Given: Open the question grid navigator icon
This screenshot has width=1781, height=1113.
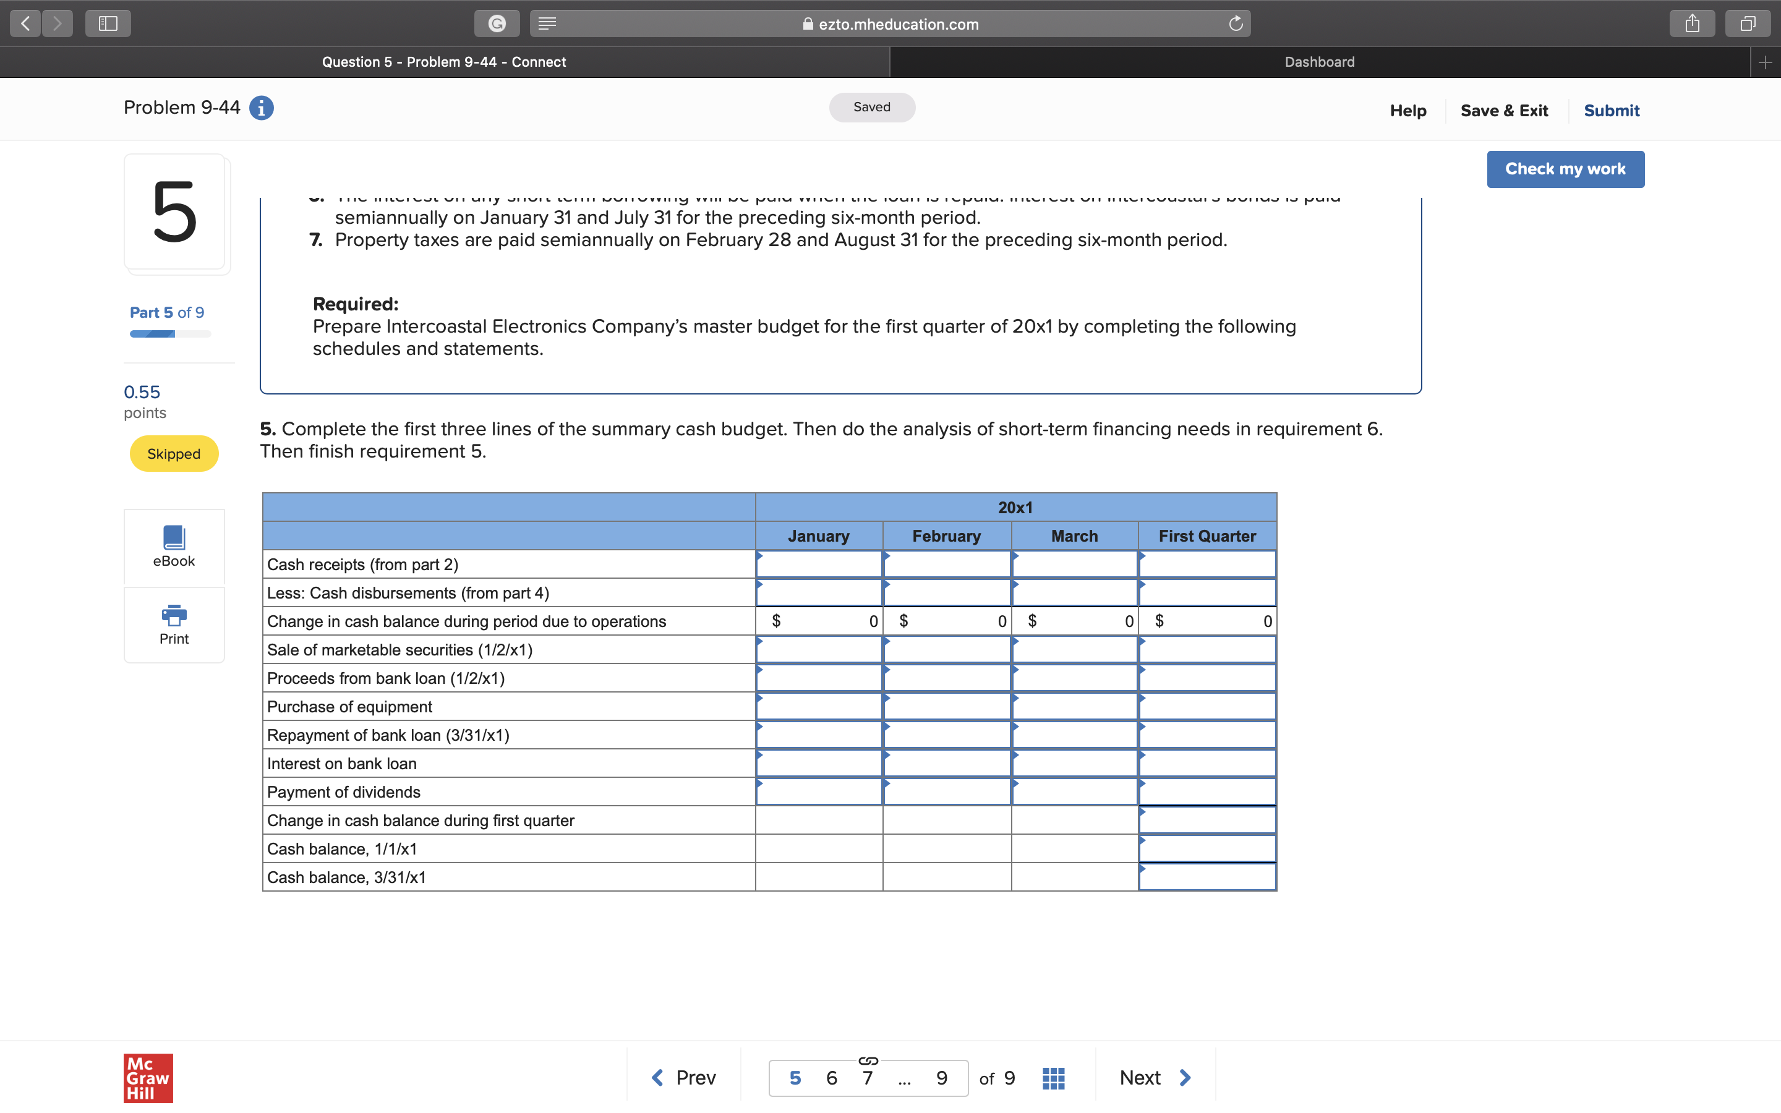Looking at the screenshot, I should click(x=1053, y=1078).
